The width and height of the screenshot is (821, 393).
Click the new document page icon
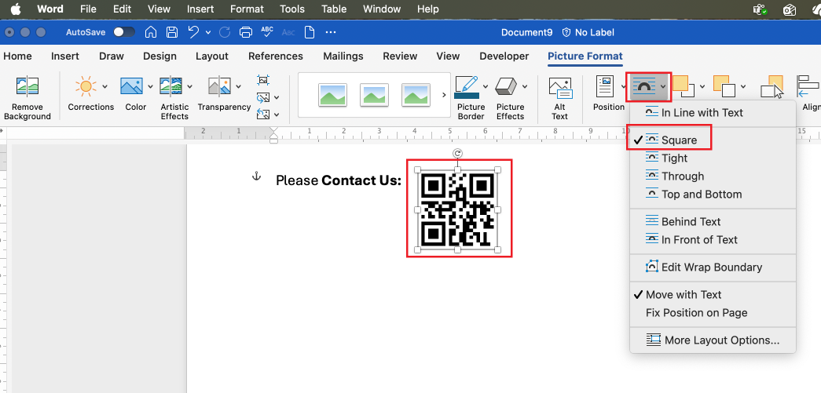click(310, 32)
